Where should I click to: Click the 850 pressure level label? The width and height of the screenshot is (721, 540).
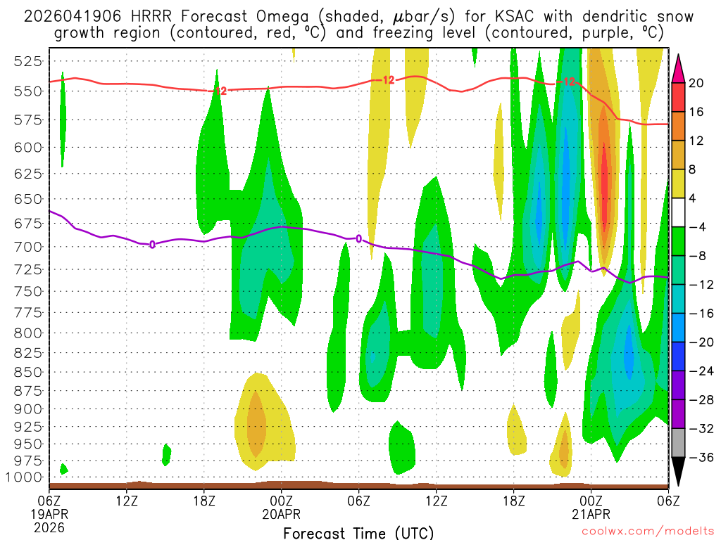[27, 372]
